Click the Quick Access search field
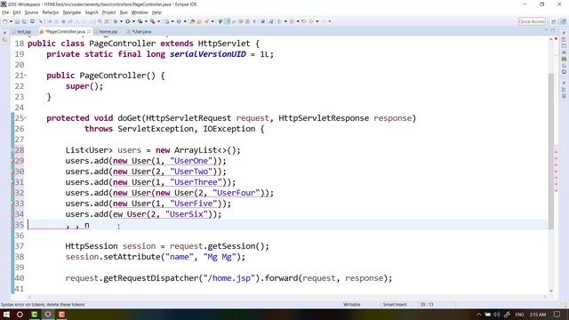Viewport: 569px width, 320px height. (x=532, y=21)
